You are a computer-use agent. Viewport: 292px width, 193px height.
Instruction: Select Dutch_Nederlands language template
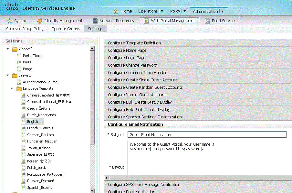(41, 115)
